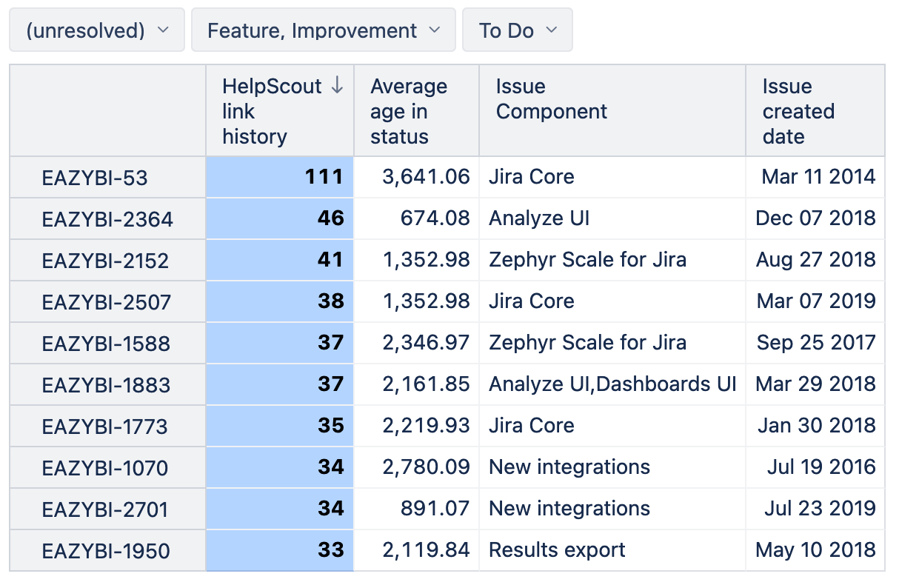Select the EAZYBI-1588 row header
Image resolution: width=899 pixels, height=585 pixels.
tap(108, 344)
